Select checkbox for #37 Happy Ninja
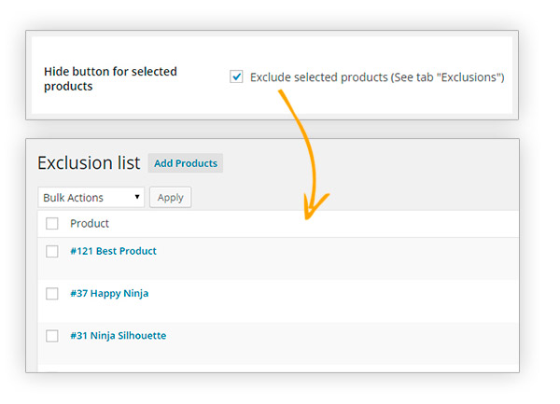The height and width of the screenshot is (404, 560). [x=52, y=293]
